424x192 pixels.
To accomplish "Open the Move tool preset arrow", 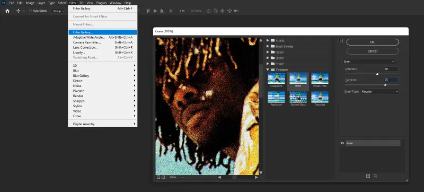I will point(24,11).
